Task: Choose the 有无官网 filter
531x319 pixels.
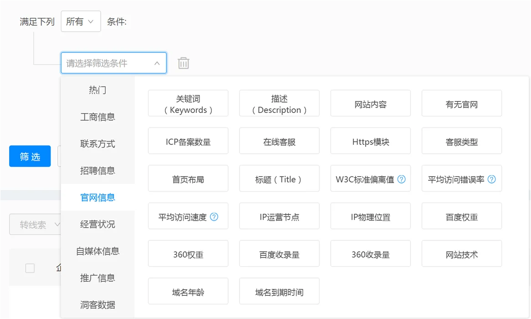Action: click(x=461, y=103)
